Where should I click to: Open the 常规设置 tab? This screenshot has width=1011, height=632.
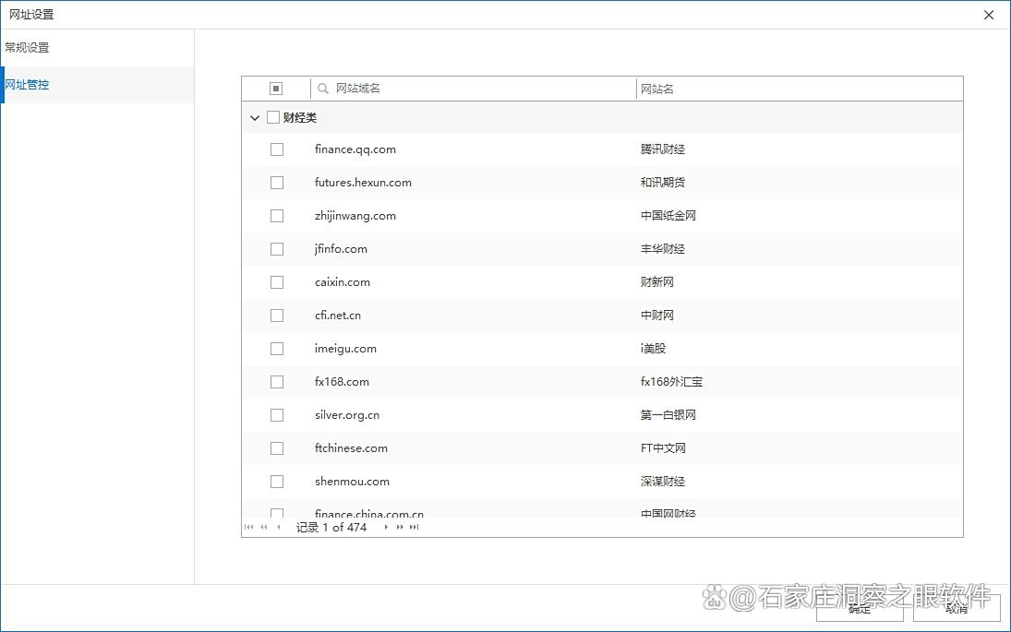(x=28, y=48)
